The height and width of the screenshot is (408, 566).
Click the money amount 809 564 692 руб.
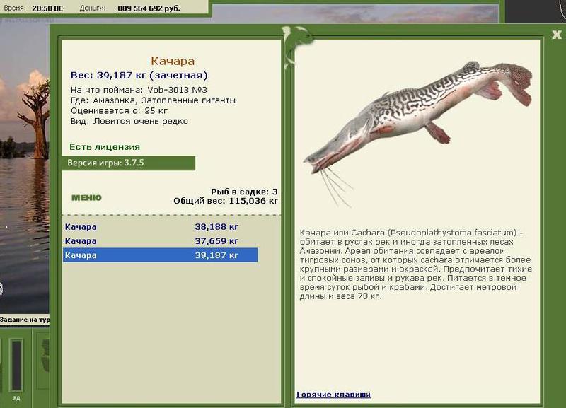pyautogui.click(x=149, y=8)
